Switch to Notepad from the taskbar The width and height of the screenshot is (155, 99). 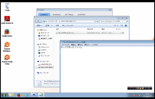pyautogui.click(x=41, y=95)
